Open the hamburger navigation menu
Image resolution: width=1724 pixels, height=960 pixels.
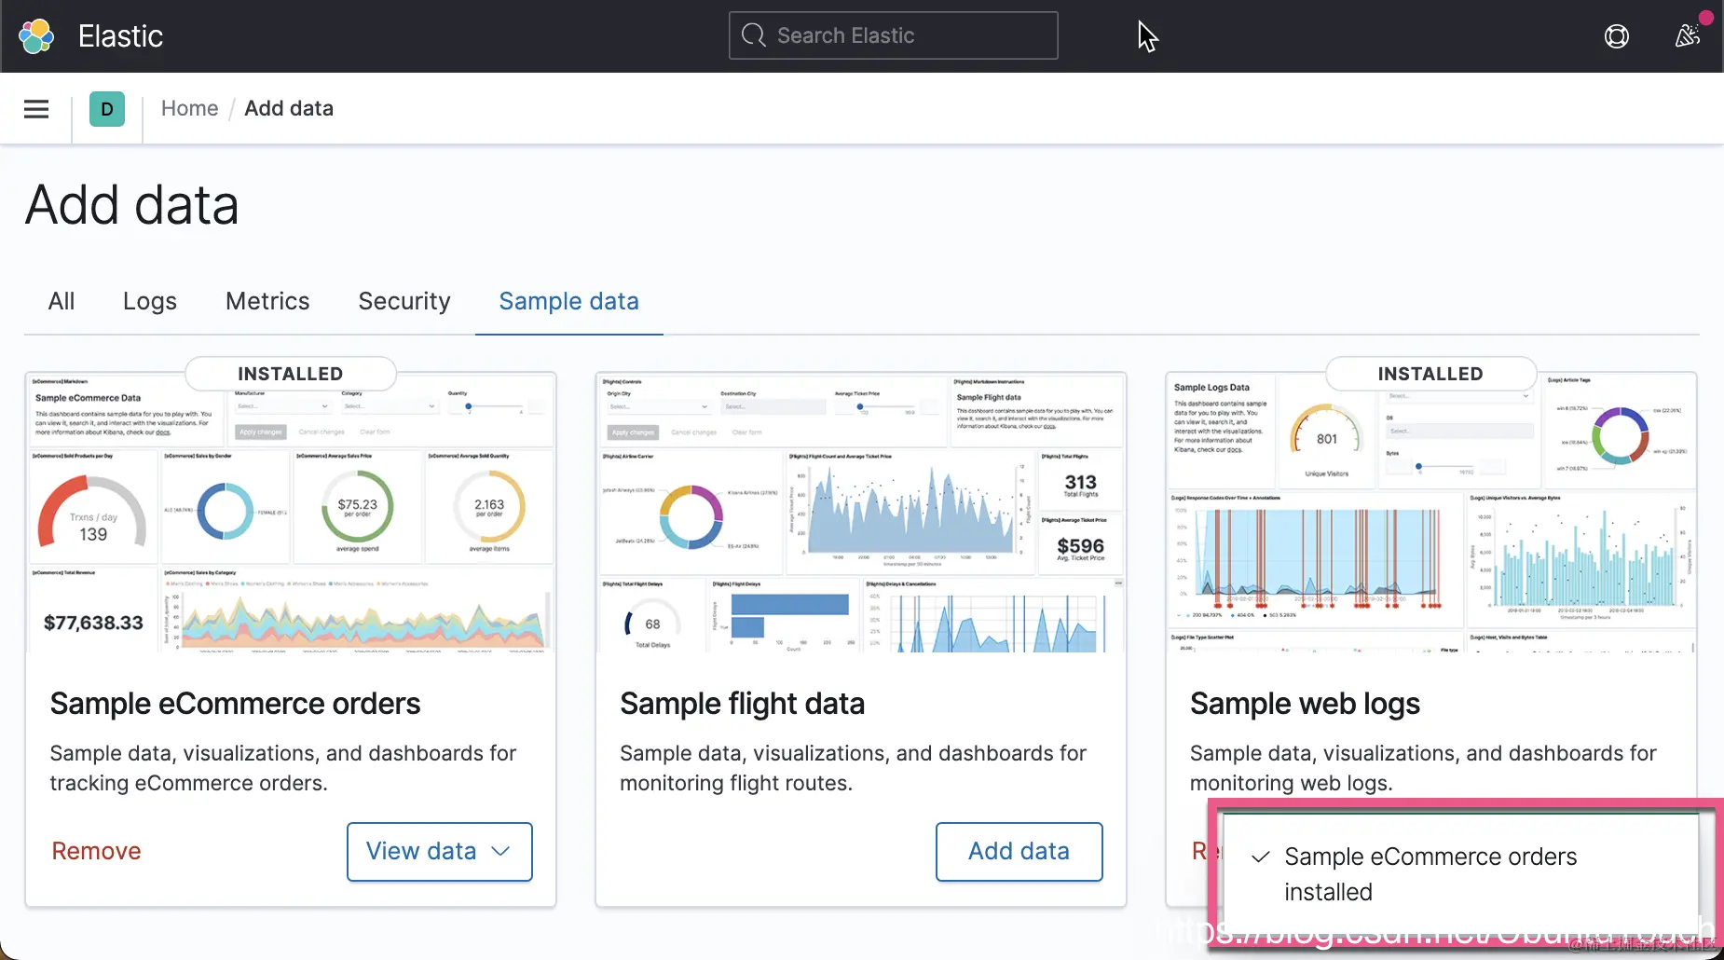click(x=36, y=109)
